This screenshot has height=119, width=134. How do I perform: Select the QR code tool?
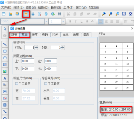point(5,105)
